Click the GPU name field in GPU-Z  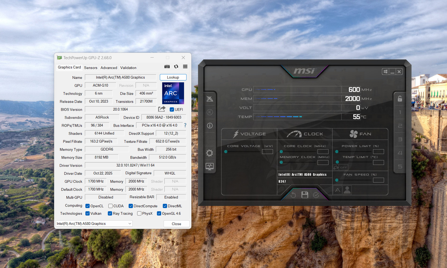pos(120,77)
